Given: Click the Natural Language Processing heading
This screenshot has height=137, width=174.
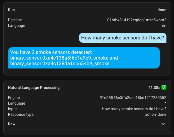Looking at the screenshot, I should click(x=34, y=88).
